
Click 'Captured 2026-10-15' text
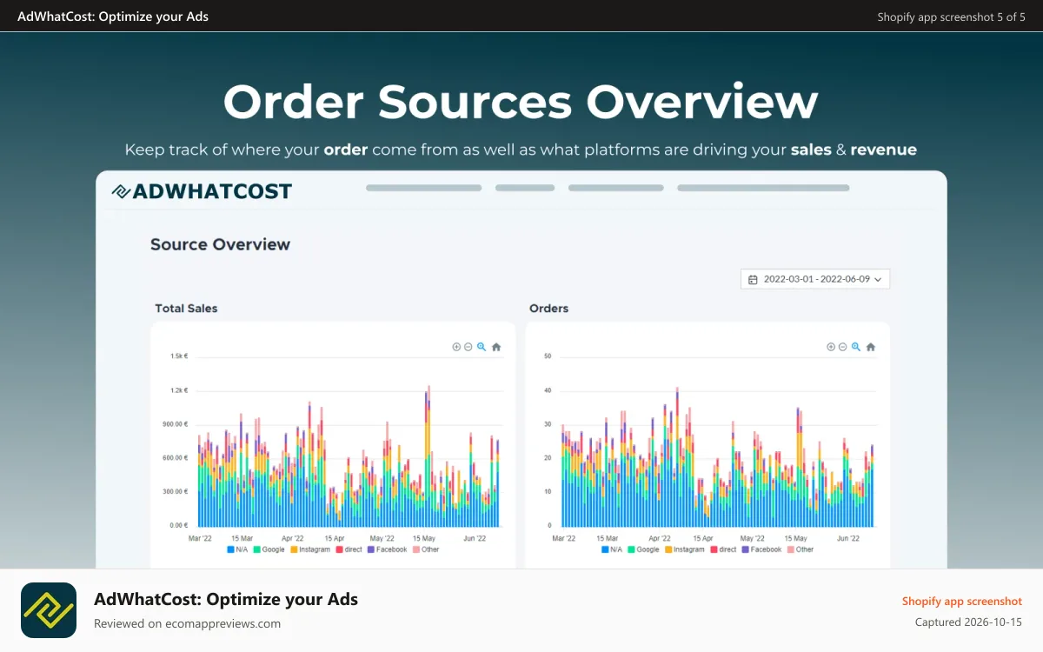(x=968, y=622)
